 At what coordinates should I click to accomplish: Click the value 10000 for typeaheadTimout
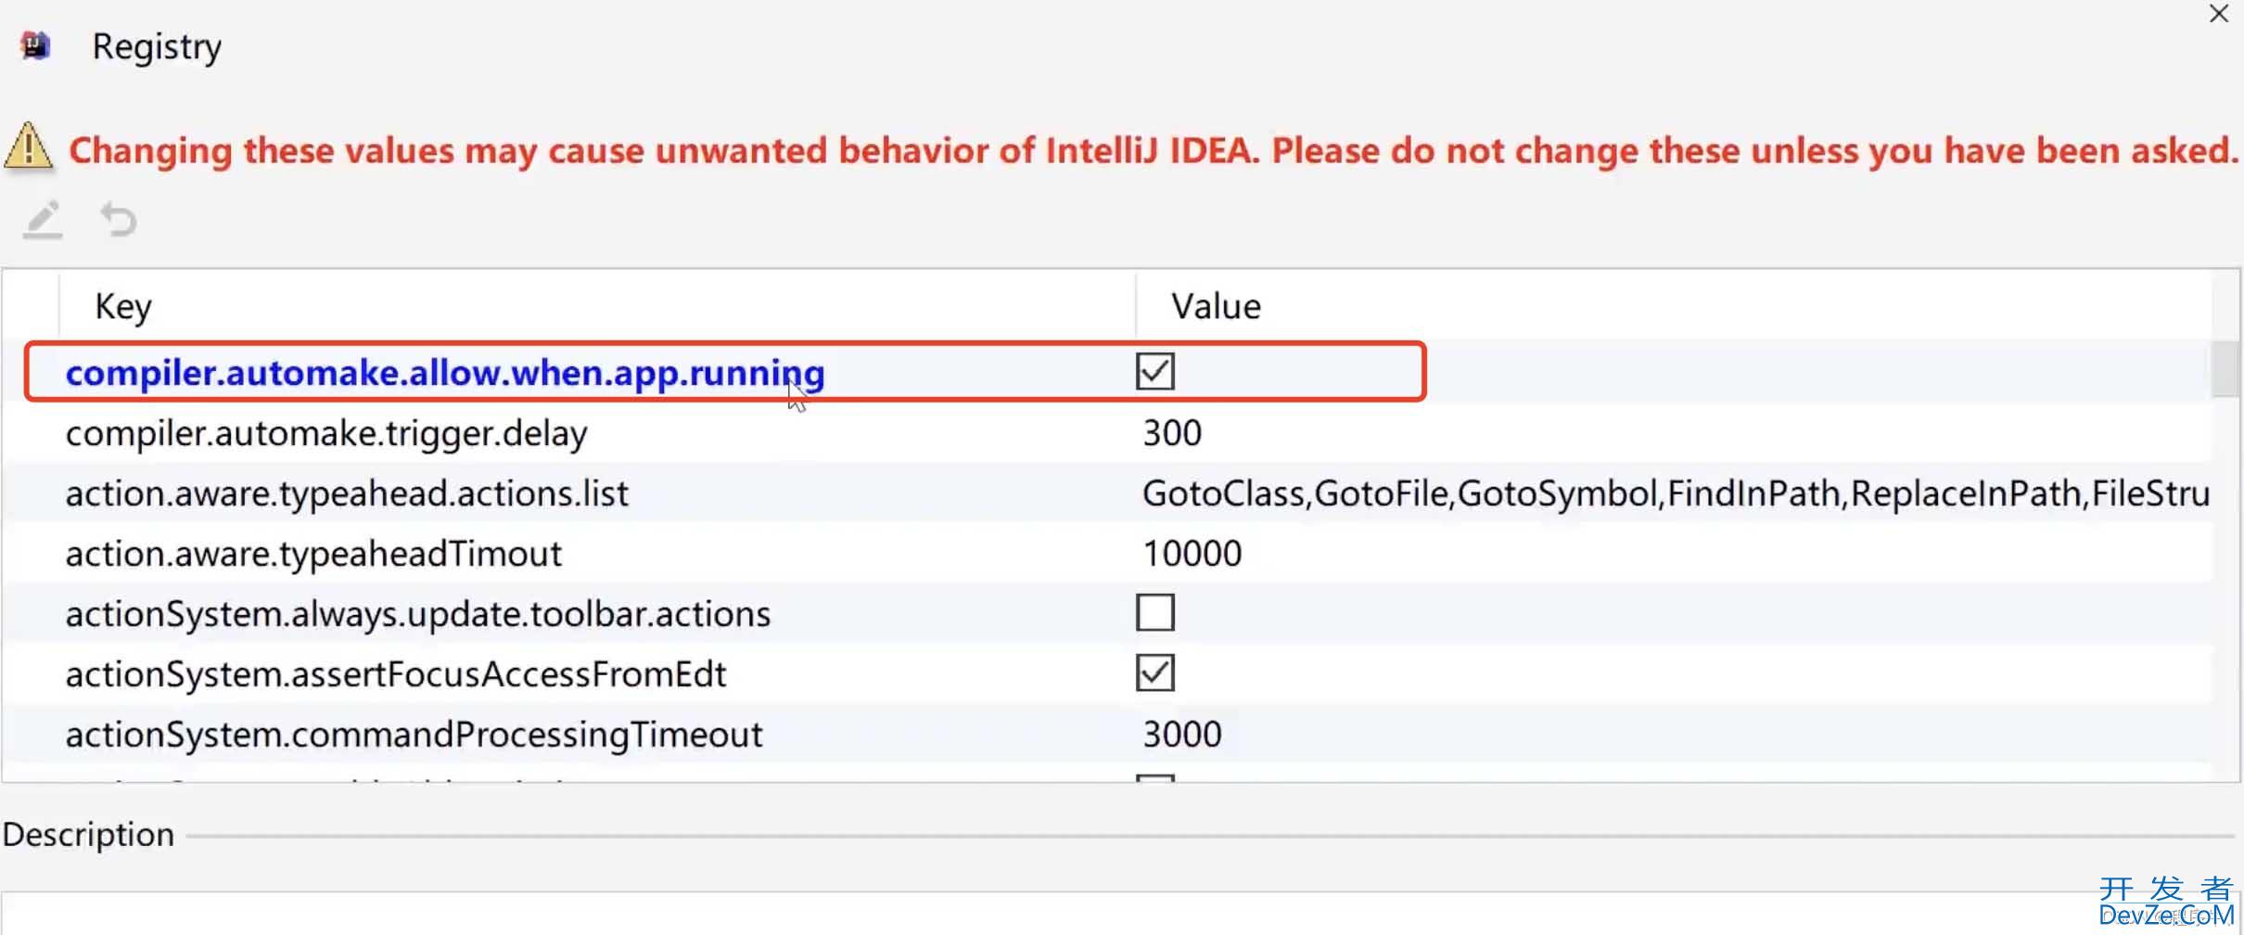[x=1192, y=554]
